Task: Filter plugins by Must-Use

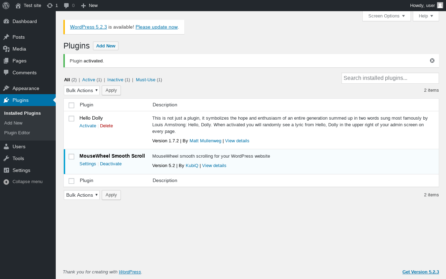Action: coord(146,80)
